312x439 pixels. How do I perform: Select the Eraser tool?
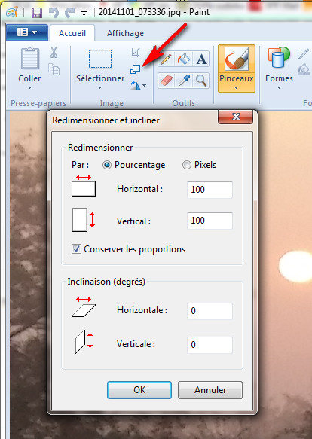[166, 81]
